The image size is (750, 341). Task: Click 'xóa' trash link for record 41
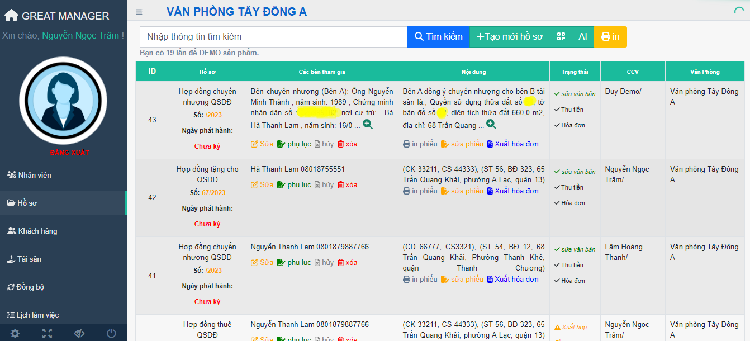(347, 263)
